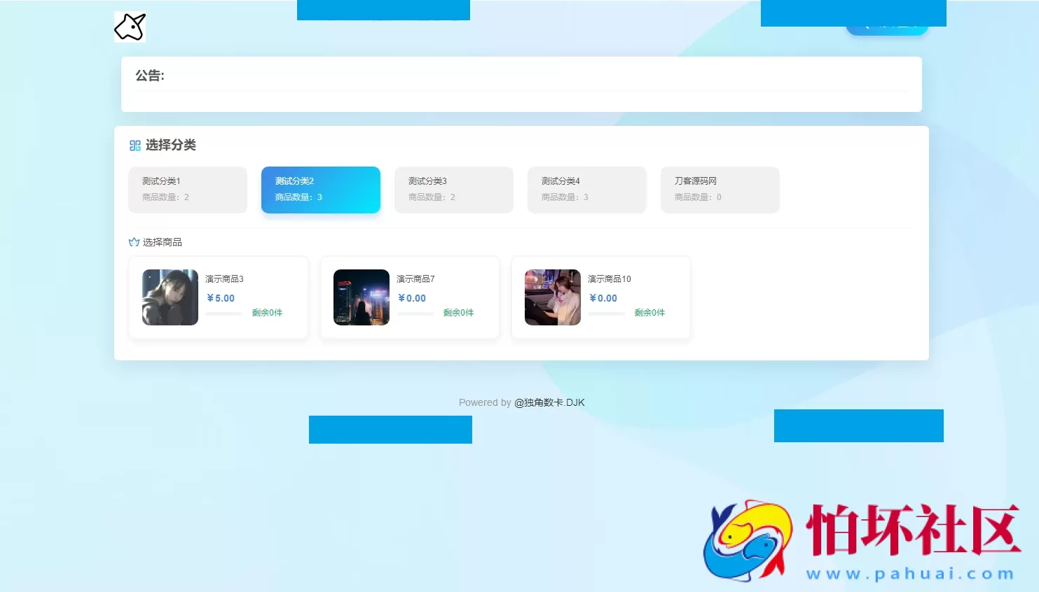Click the blue grid icon beside 选择分类
Screen dimensions: 1039x592
point(134,145)
